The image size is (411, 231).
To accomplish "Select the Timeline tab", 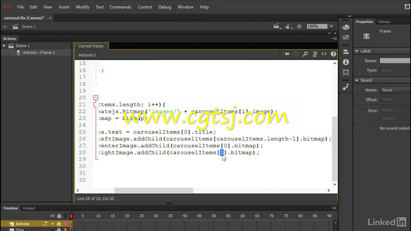I will [x=10, y=208].
